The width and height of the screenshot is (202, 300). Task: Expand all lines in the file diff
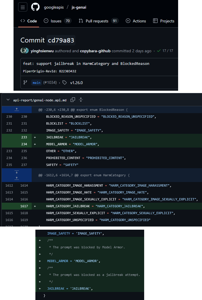81,100
